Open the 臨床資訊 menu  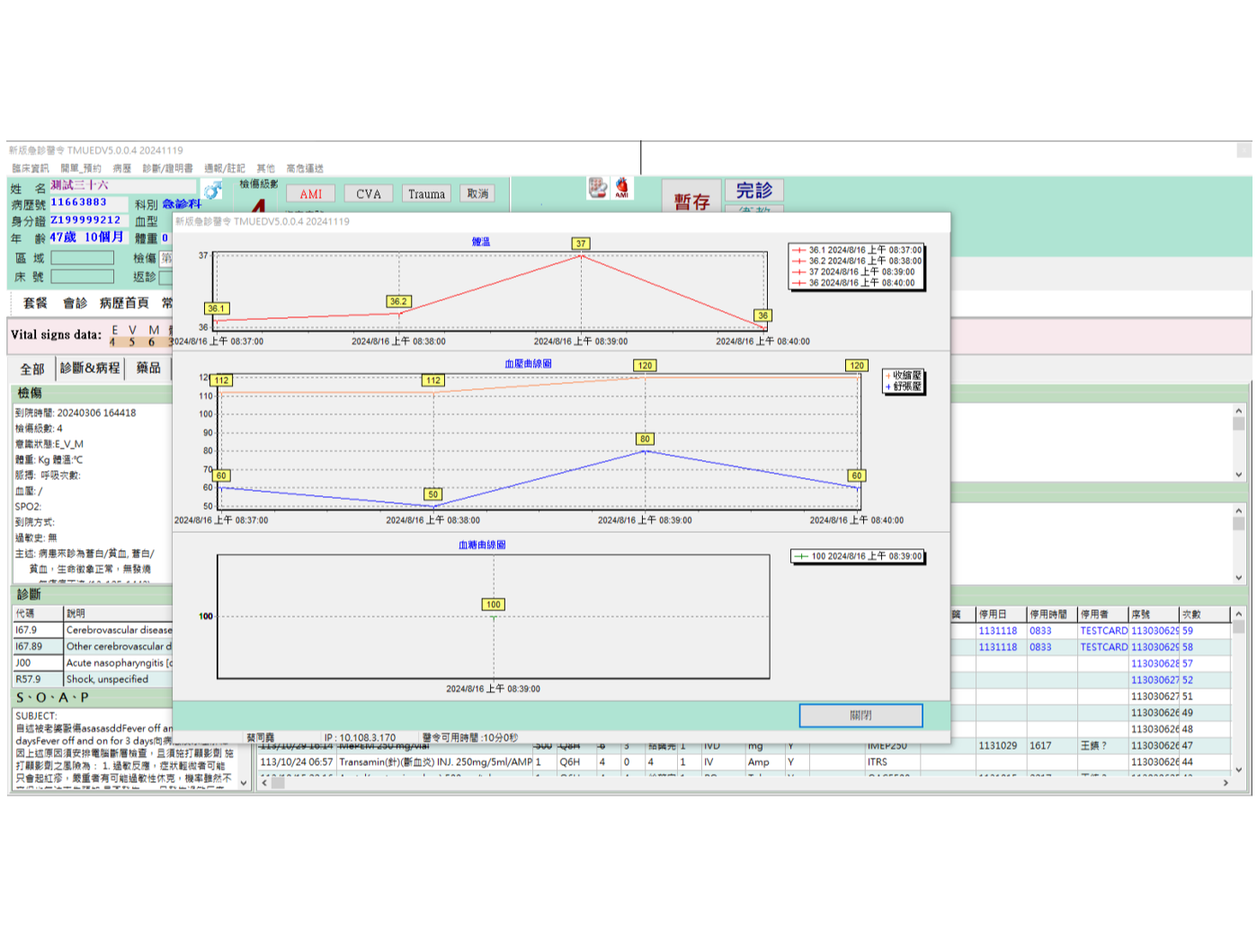click(x=31, y=168)
